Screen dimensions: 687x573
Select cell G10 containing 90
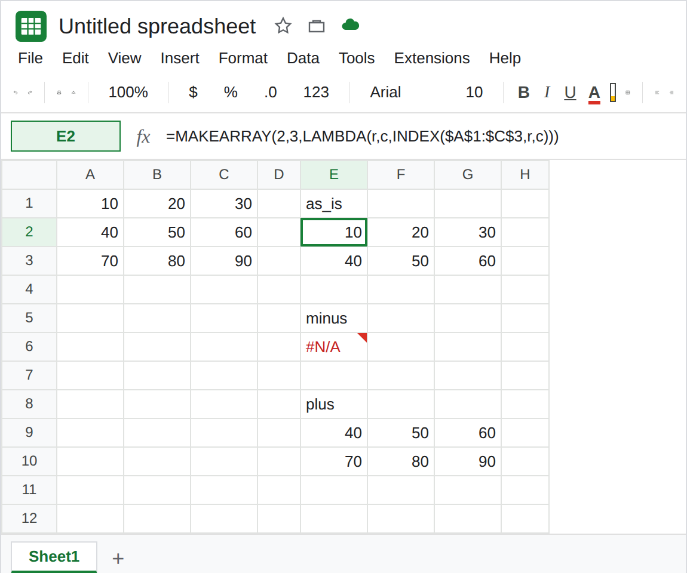tap(468, 461)
